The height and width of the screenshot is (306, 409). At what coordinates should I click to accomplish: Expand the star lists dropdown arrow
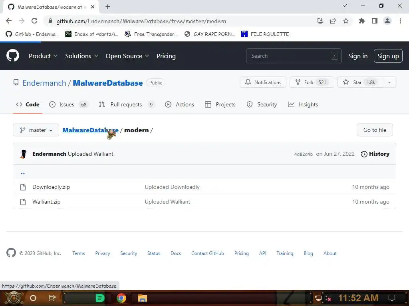389,82
